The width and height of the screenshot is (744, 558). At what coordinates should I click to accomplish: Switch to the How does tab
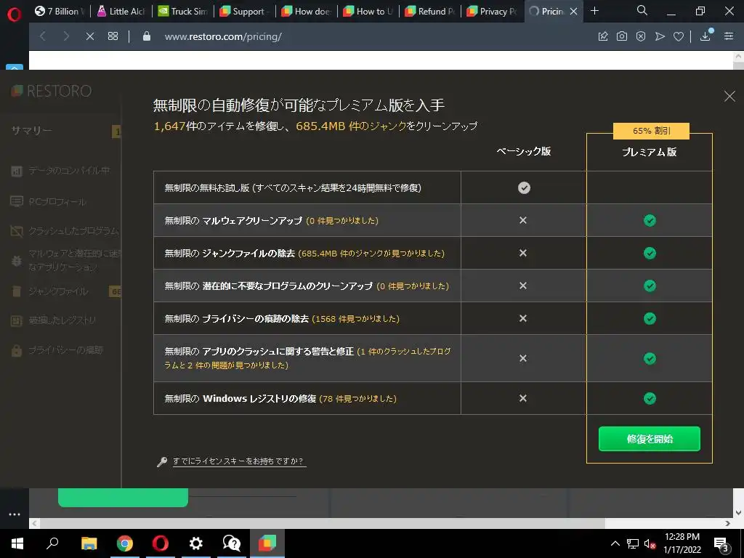click(307, 12)
